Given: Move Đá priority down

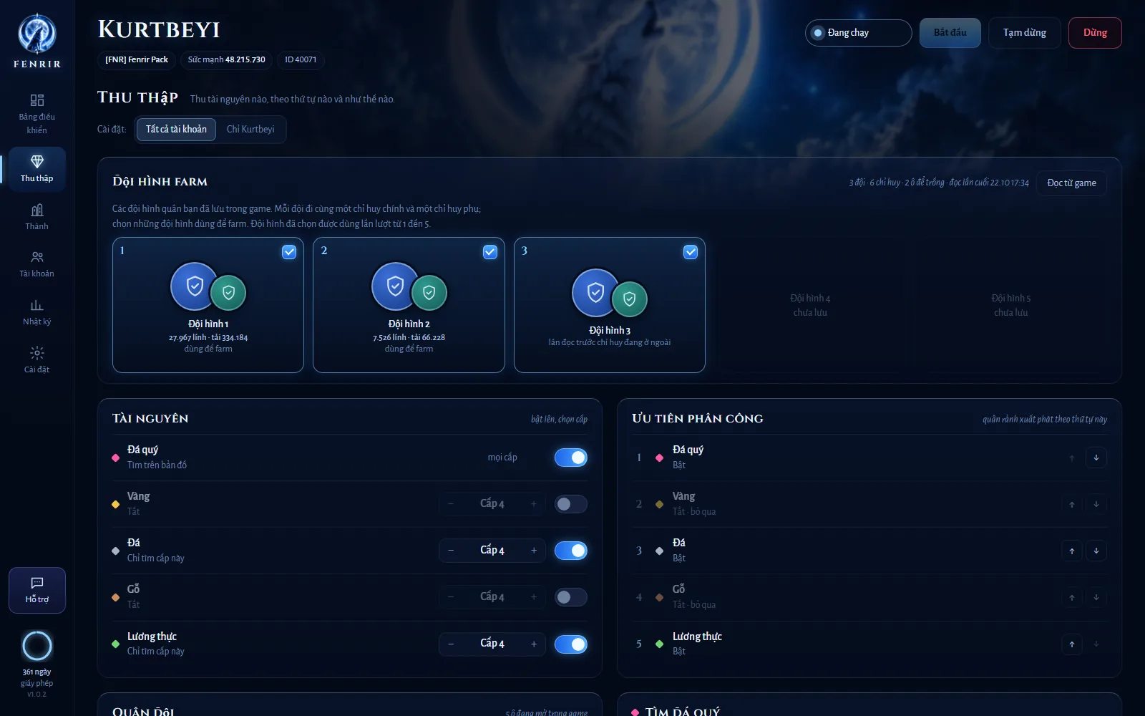Looking at the screenshot, I should pos(1096,551).
